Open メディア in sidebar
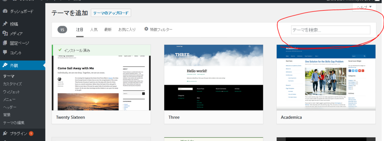 pos(16,34)
